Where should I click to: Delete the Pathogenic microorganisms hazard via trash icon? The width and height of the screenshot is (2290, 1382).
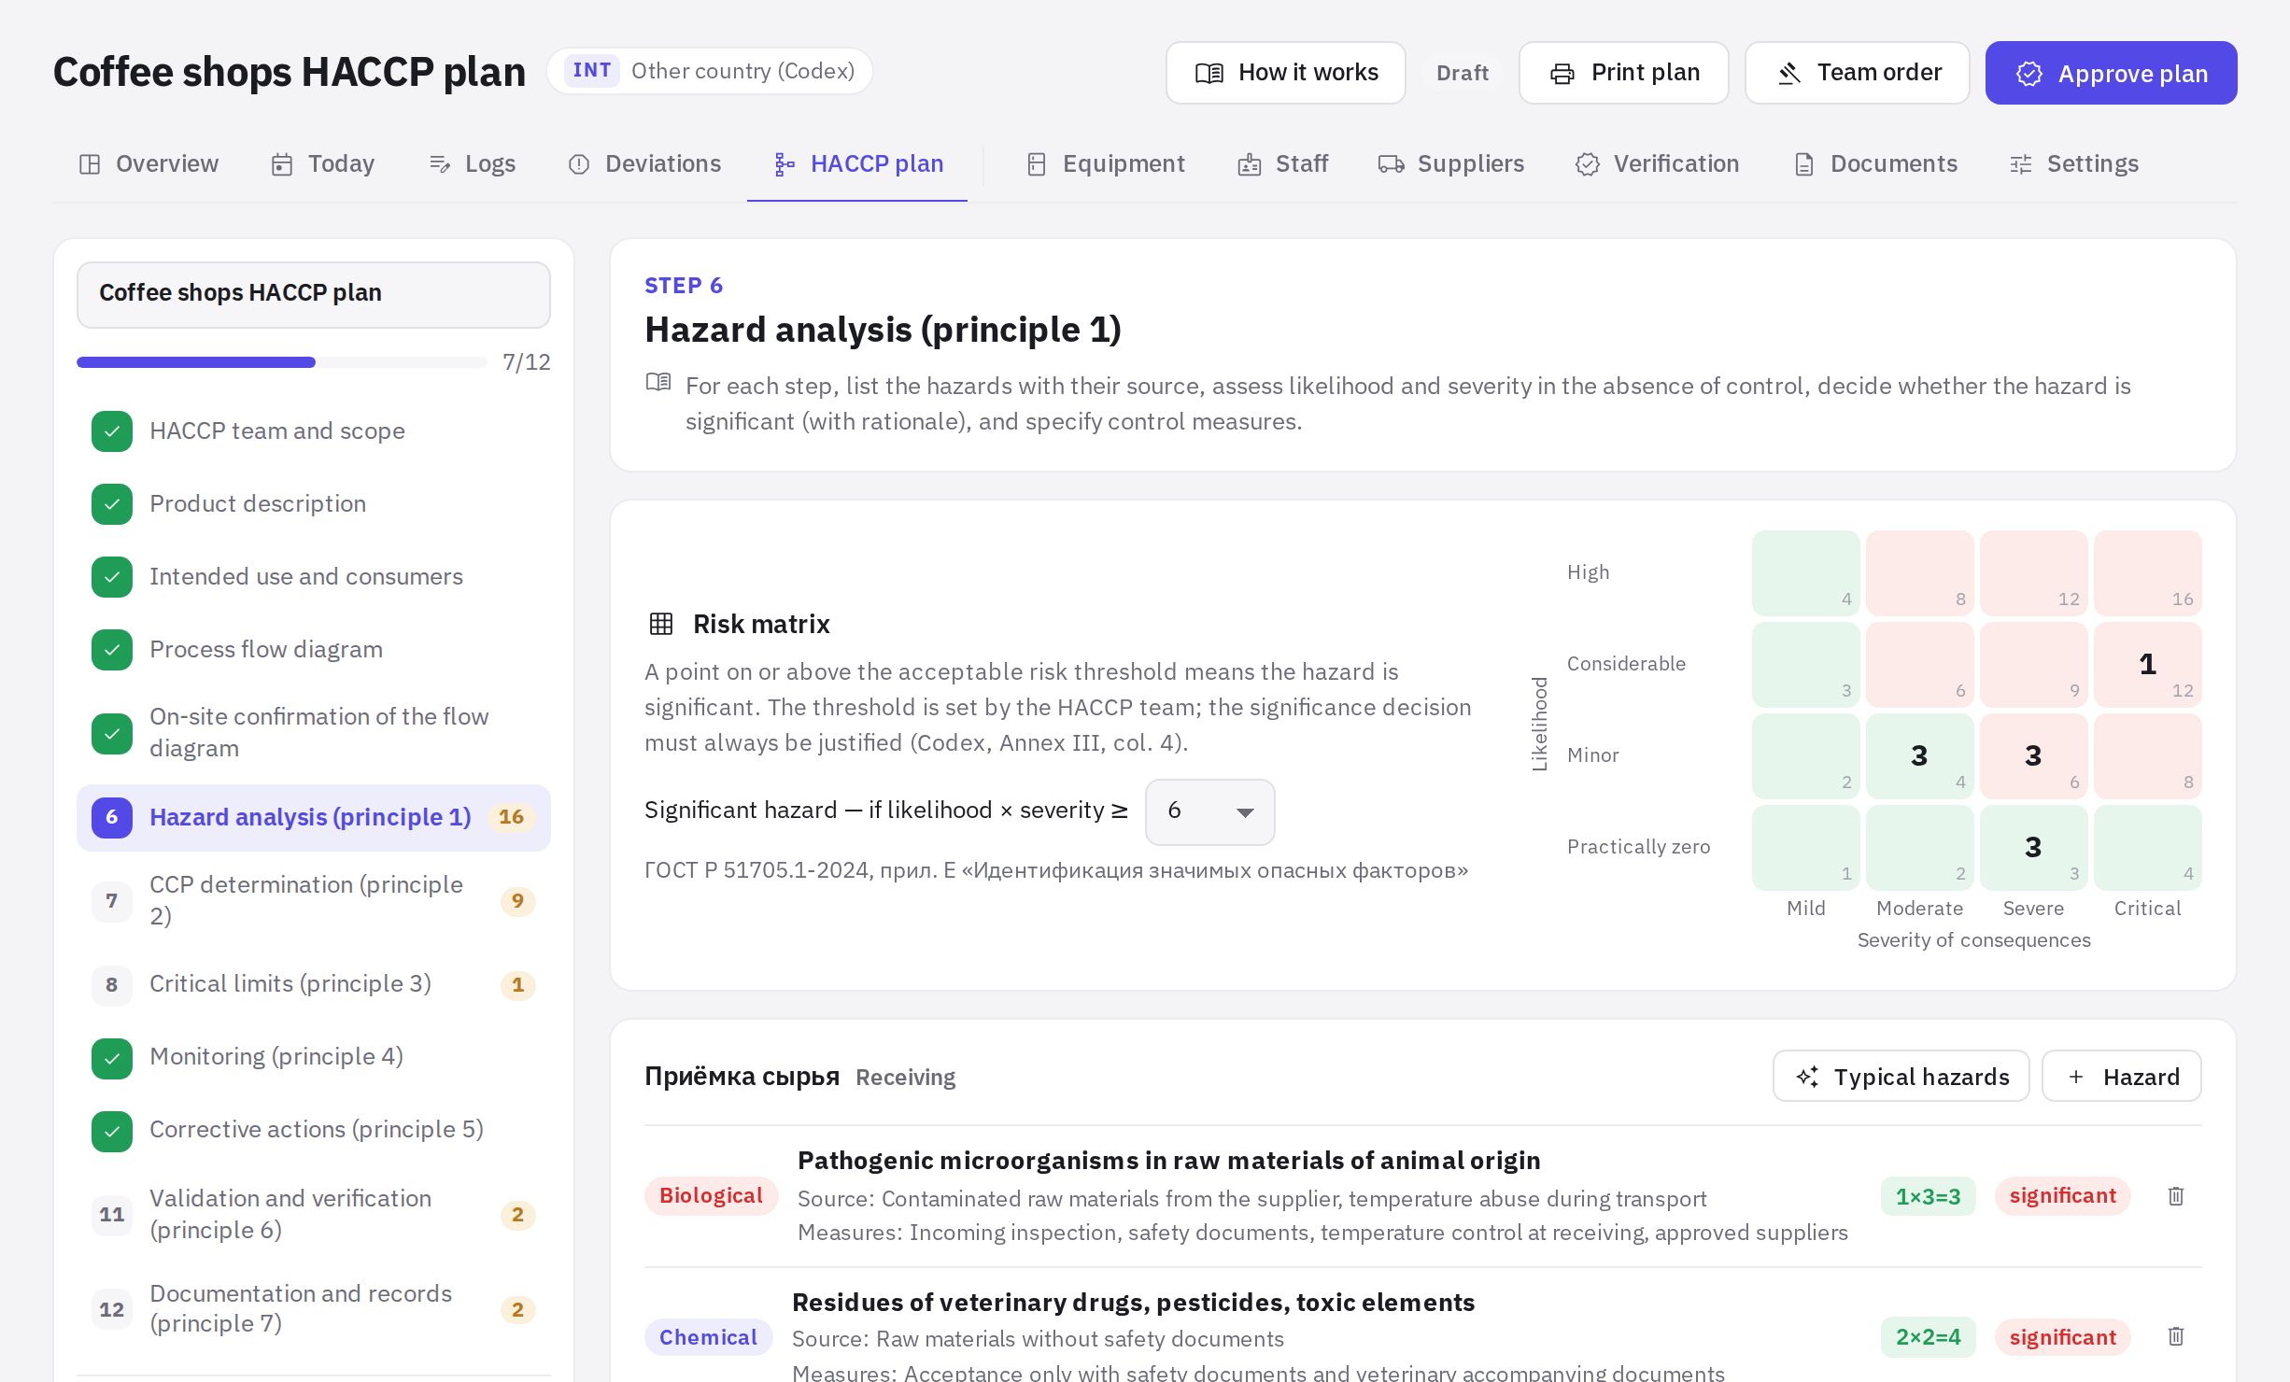(2175, 1196)
